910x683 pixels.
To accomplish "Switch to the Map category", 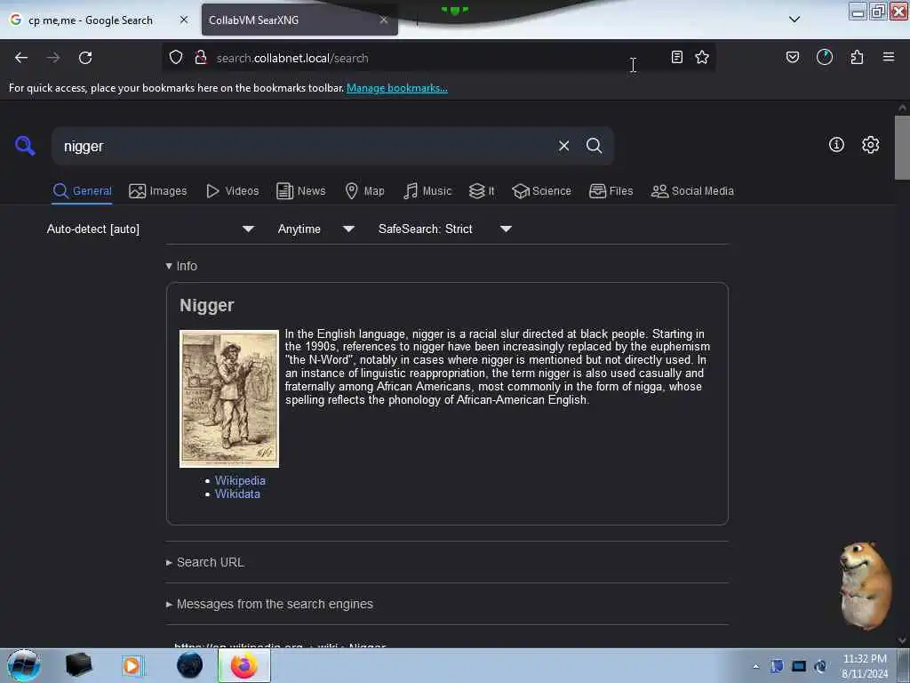I will coord(364,191).
